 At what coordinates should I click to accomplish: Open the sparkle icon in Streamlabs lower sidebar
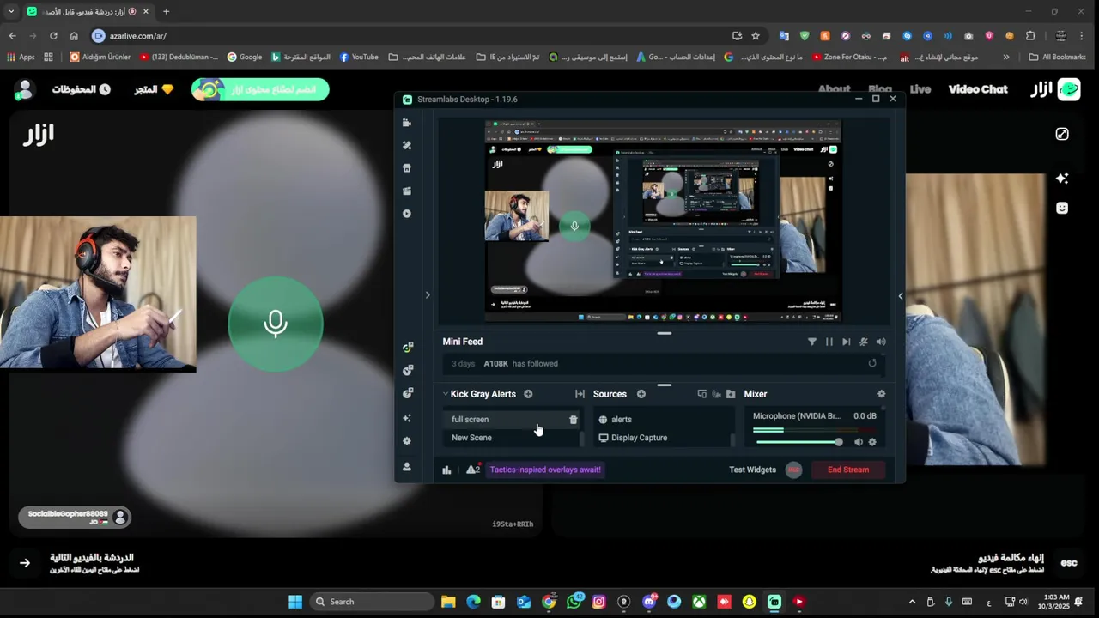tap(407, 418)
